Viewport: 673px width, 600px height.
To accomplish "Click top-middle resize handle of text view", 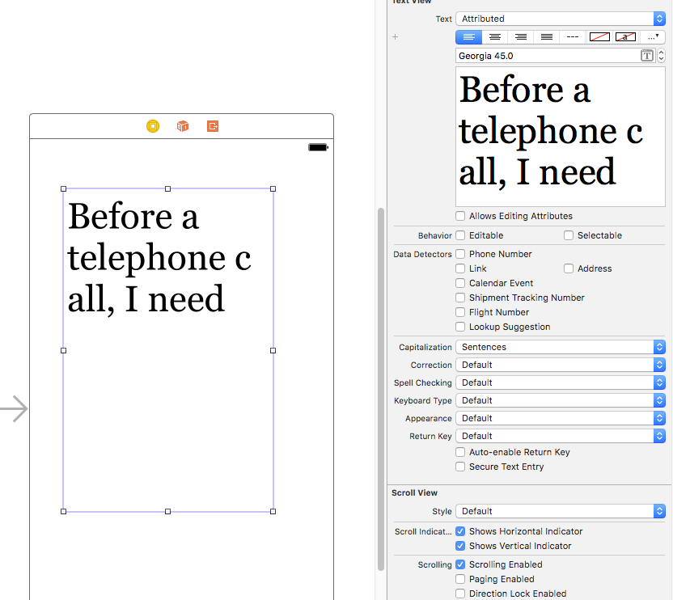I will pos(167,189).
